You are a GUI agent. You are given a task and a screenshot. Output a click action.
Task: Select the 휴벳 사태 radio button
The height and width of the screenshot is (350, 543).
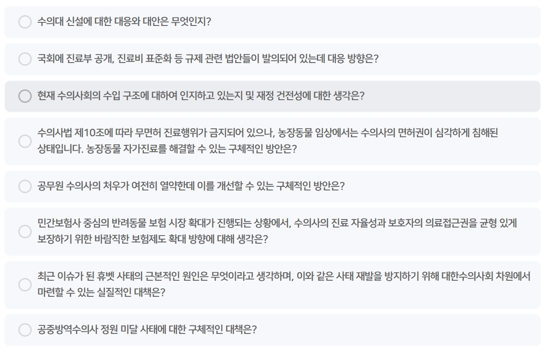[25, 285]
